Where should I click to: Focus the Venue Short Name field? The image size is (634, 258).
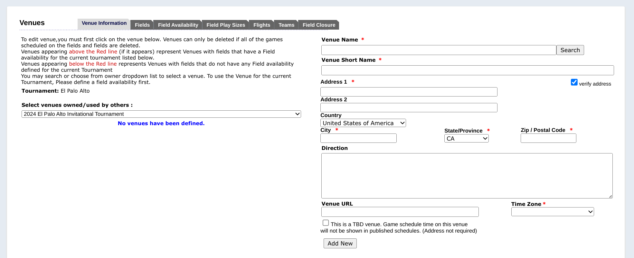tap(467, 70)
